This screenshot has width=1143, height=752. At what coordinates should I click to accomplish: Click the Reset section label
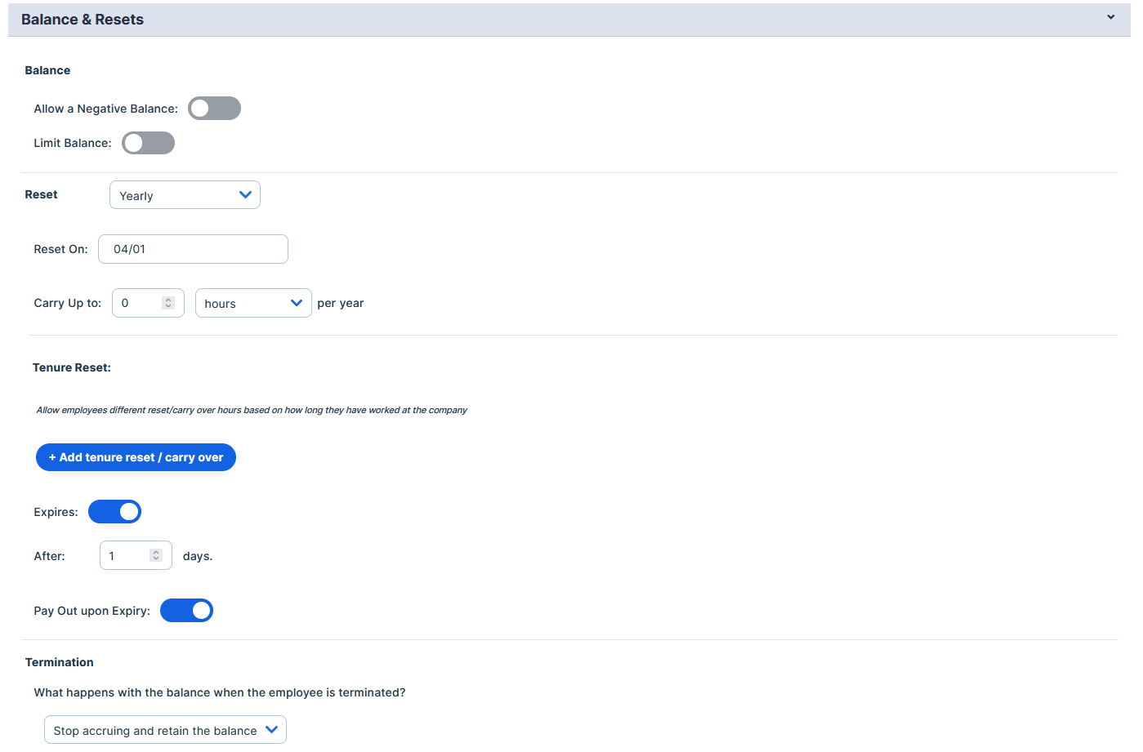pos(41,194)
